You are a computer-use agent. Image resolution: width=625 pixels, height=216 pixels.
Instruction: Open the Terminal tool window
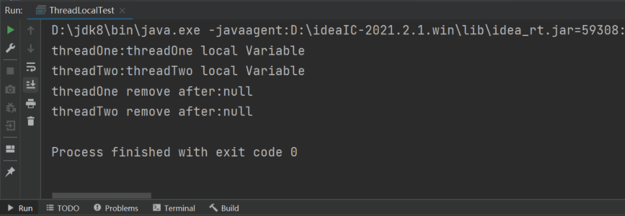click(174, 208)
